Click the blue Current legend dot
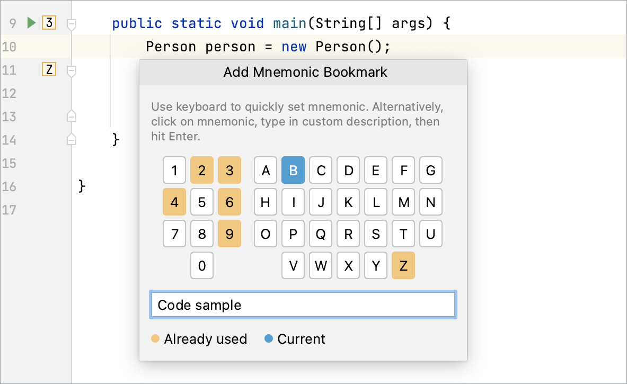 (269, 339)
